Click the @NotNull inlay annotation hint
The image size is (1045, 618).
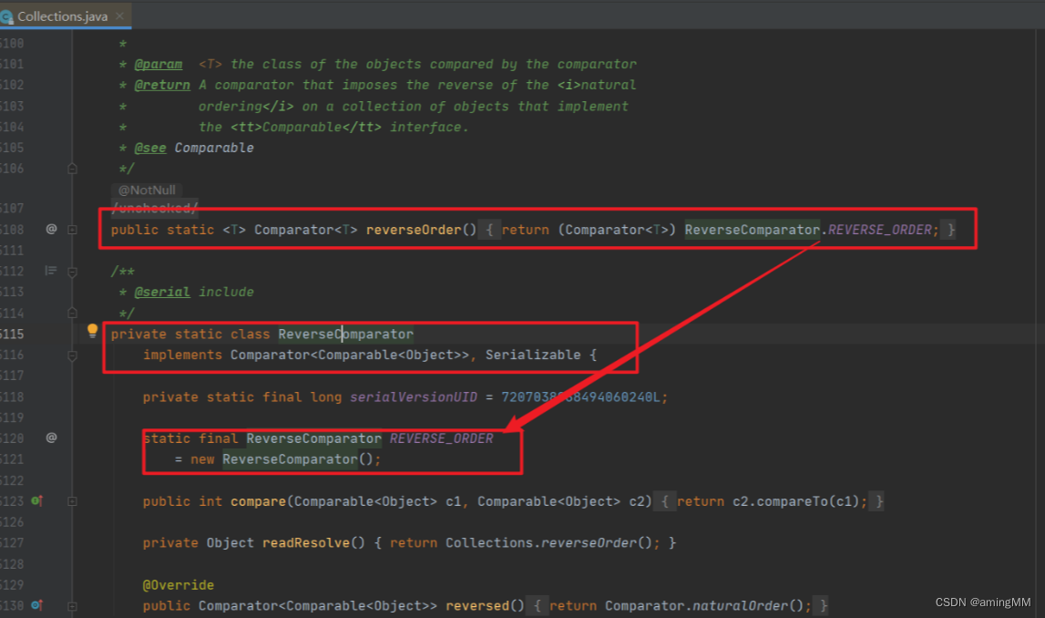pyautogui.click(x=148, y=190)
